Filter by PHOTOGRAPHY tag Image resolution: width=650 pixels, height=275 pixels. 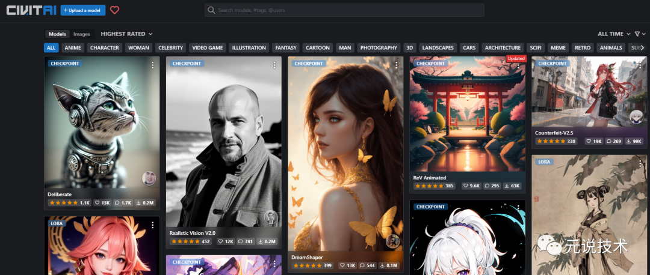pyautogui.click(x=379, y=48)
